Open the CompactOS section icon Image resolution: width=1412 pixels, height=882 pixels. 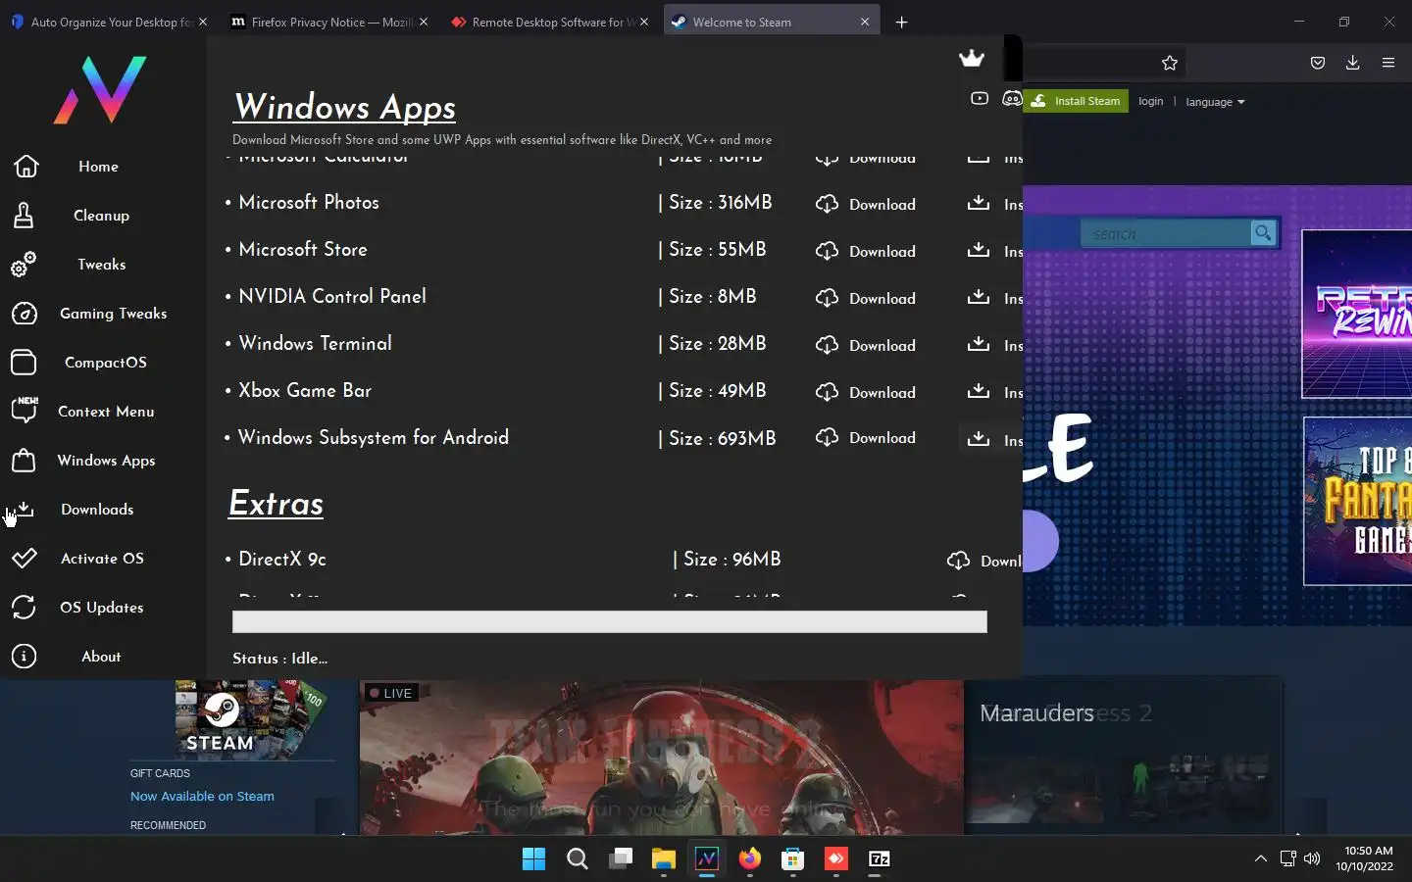(24, 363)
